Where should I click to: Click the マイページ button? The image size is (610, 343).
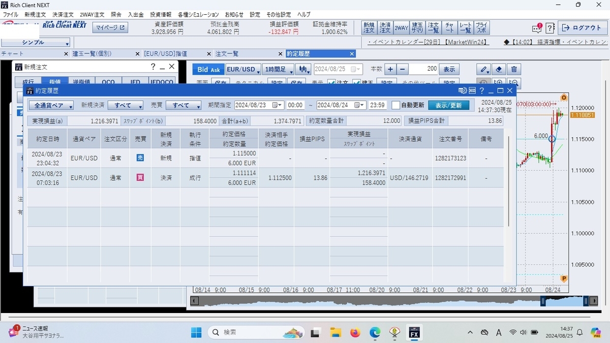[110, 27]
